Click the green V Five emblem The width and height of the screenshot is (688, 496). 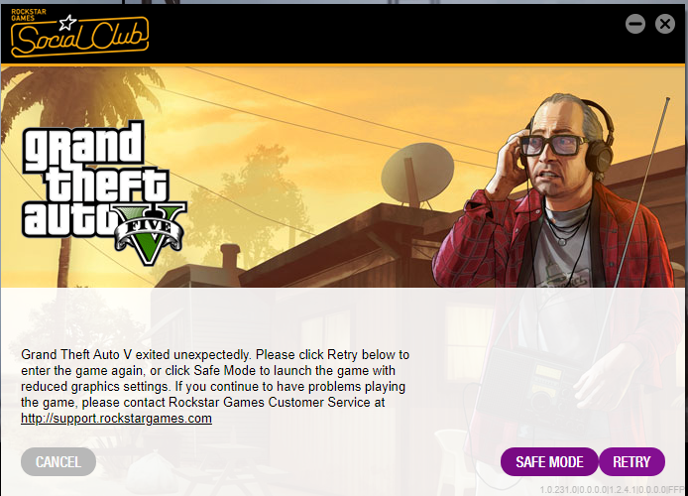pos(150,233)
